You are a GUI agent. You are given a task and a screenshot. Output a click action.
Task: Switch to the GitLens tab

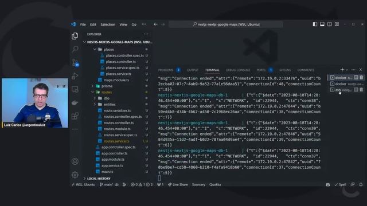pyautogui.click(x=285, y=70)
